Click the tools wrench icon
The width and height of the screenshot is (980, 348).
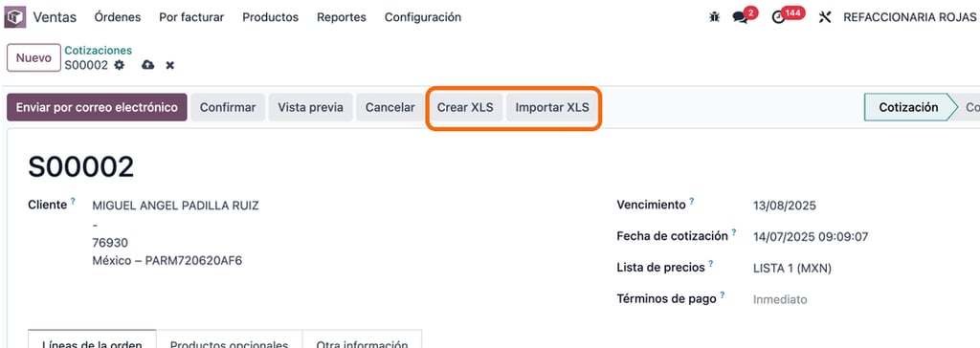825,17
